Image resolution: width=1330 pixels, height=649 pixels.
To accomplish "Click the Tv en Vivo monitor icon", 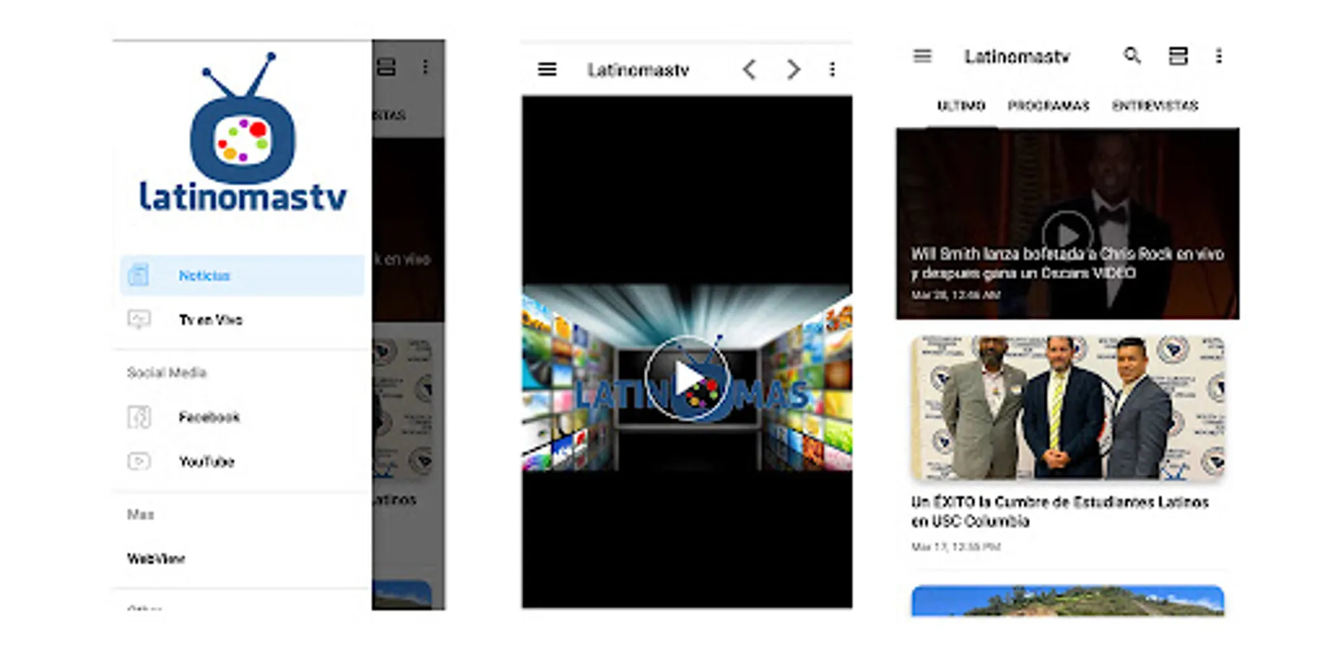I will click(x=139, y=319).
